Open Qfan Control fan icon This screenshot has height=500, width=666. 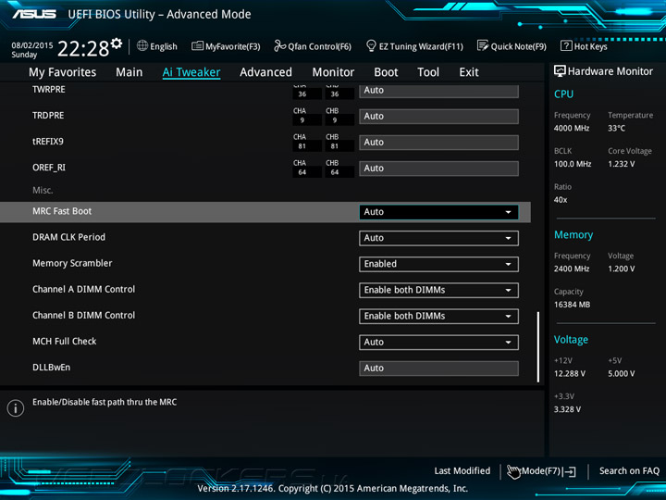tap(279, 45)
